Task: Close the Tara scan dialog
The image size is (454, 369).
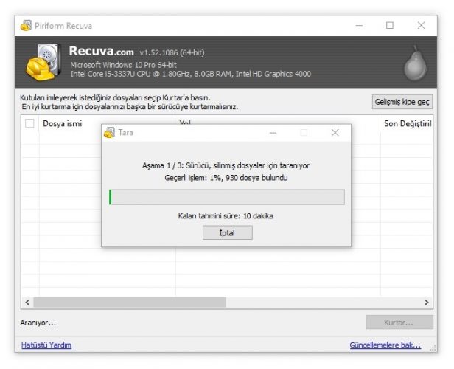Action: [335, 133]
